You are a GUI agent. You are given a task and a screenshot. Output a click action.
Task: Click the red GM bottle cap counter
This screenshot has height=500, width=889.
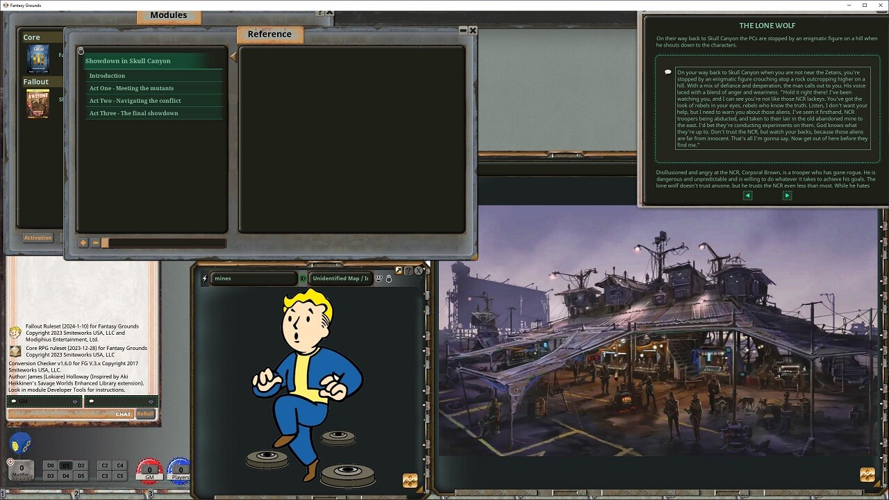tap(149, 469)
